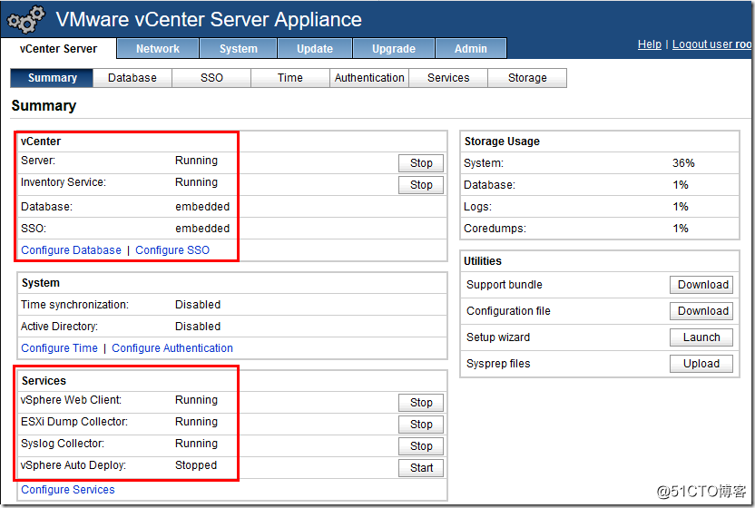Open the Network tab
This screenshot has width=755, height=508.
(x=158, y=49)
